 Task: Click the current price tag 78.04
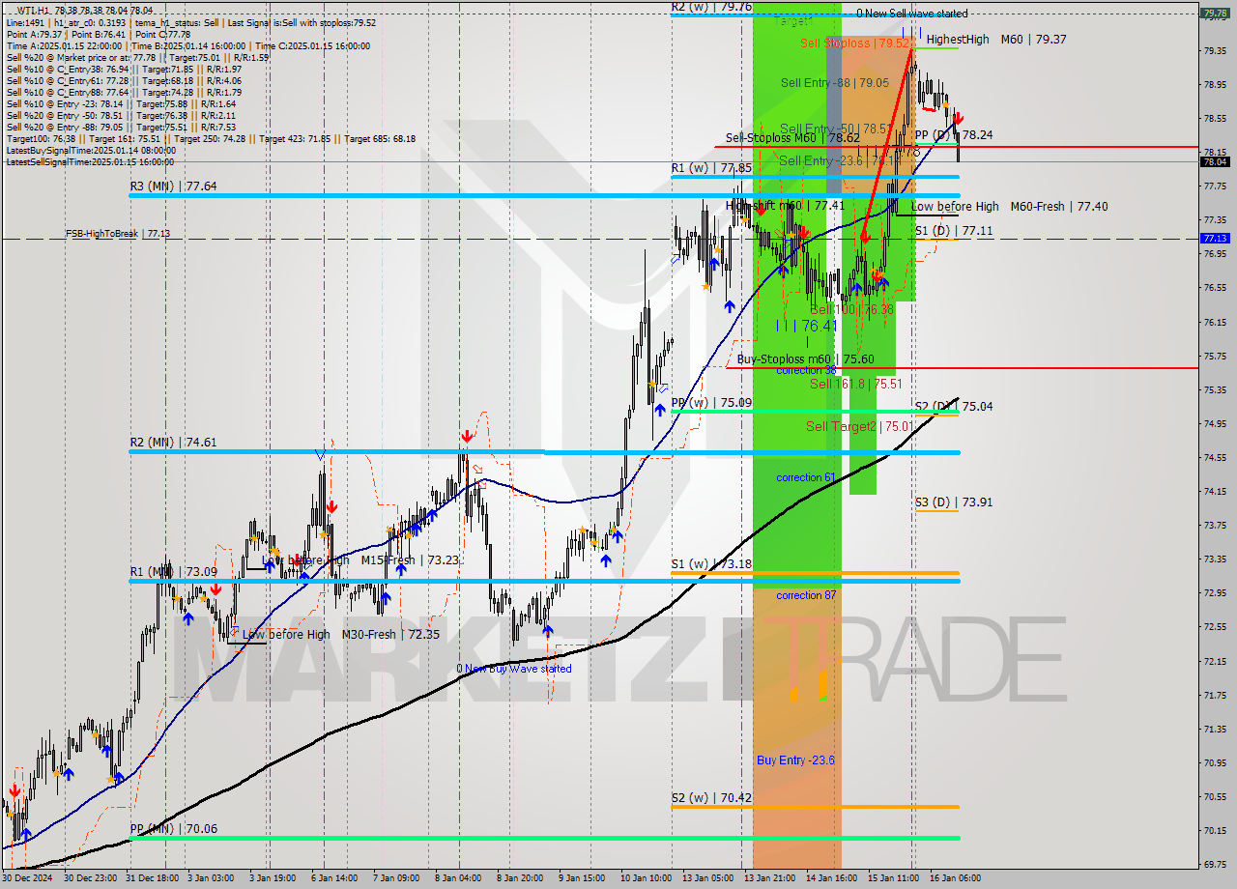(x=1215, y=161)
